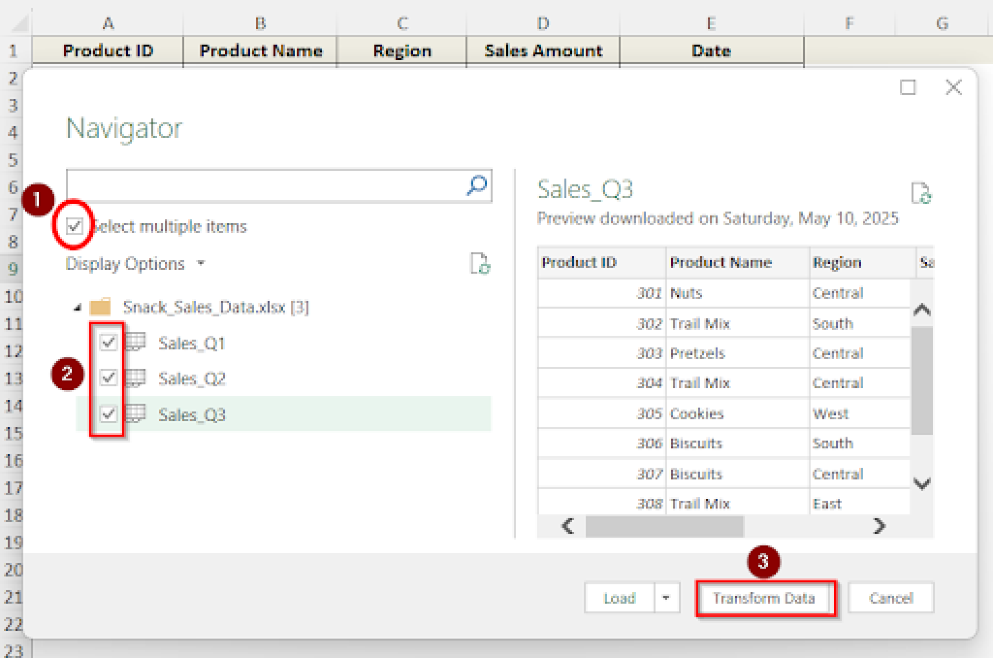Open the Display Options dropdown
Viewport: 993px width, 658px height.
pyautogui.click(x=200, y=263)
